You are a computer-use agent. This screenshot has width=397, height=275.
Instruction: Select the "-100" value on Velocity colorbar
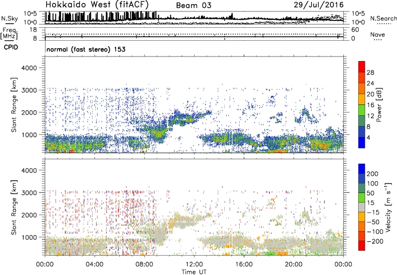tap(375, 232)
